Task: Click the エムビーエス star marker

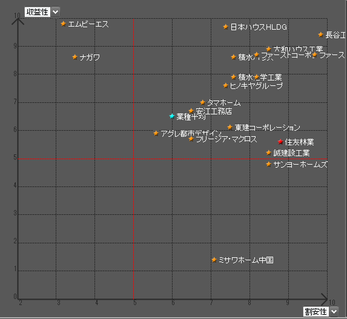Action: click(64, 24)
